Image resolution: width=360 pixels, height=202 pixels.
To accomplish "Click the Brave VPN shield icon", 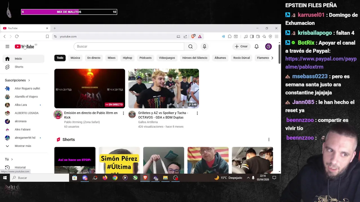I will 270,36.
